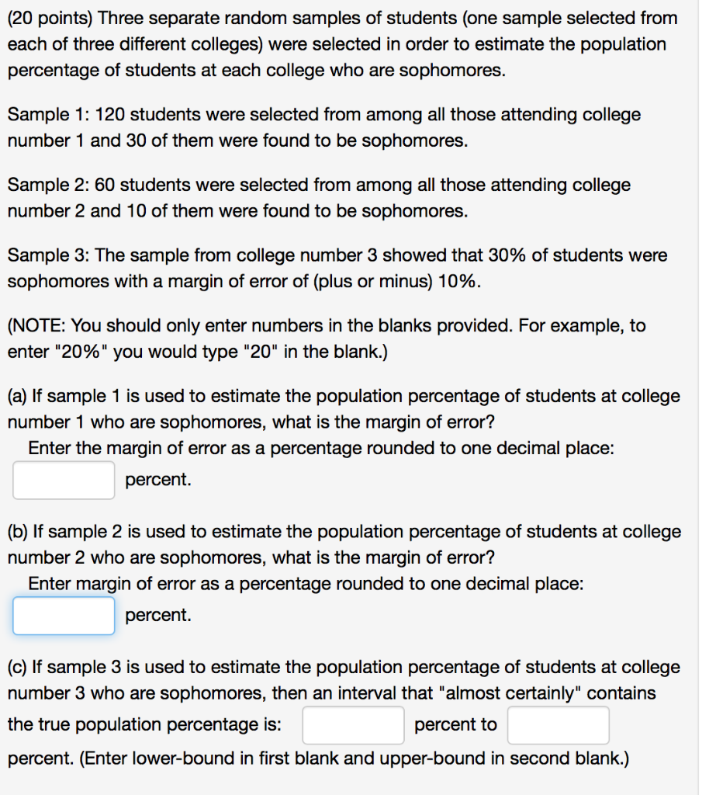The height and width of the screenshot is (795, 716).
Task: Click the Sample 3 description paragraph
Action: click(x=337, y=268)
